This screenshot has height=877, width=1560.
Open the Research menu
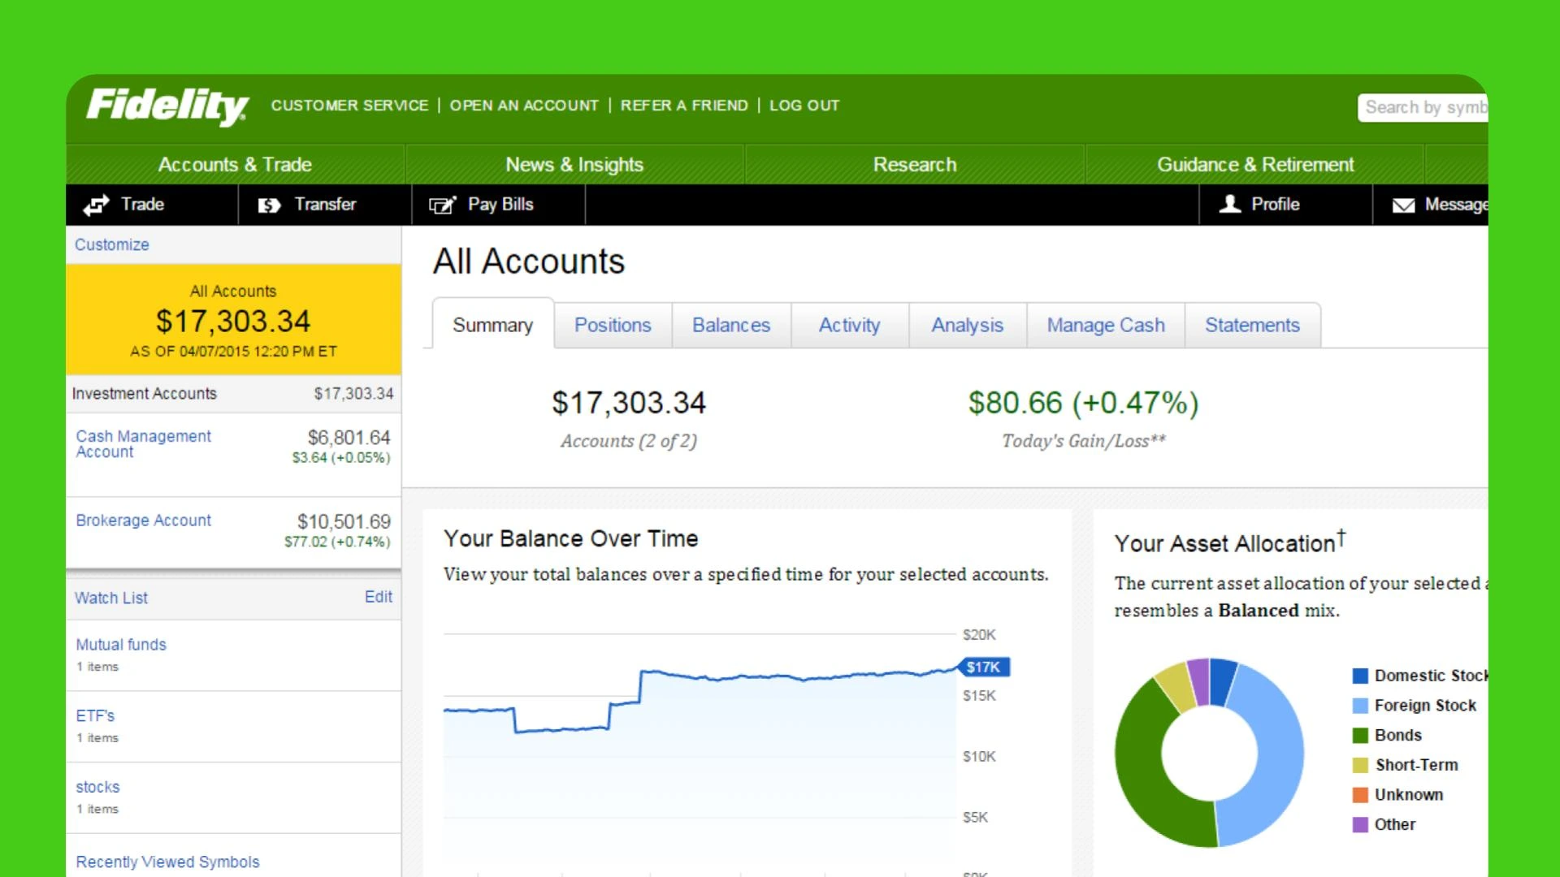click(x=914, y=165)
